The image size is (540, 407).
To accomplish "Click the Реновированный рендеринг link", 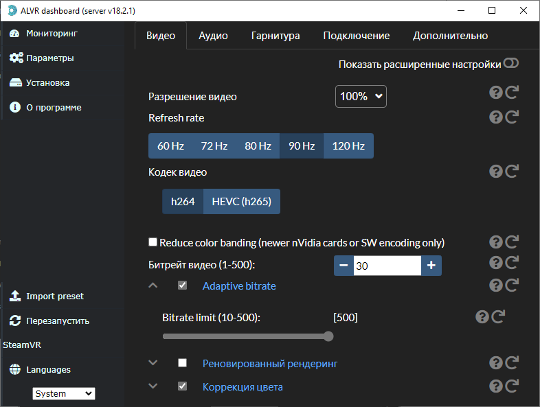I will tap(270, 364).
